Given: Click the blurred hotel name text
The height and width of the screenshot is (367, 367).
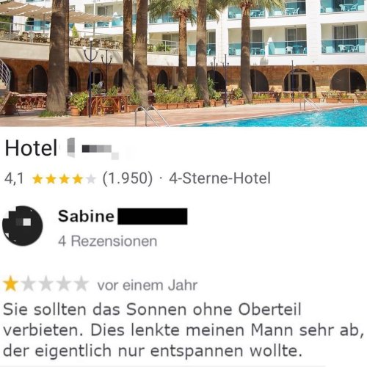Looking at the screenshot, I should tap(93, 148).
